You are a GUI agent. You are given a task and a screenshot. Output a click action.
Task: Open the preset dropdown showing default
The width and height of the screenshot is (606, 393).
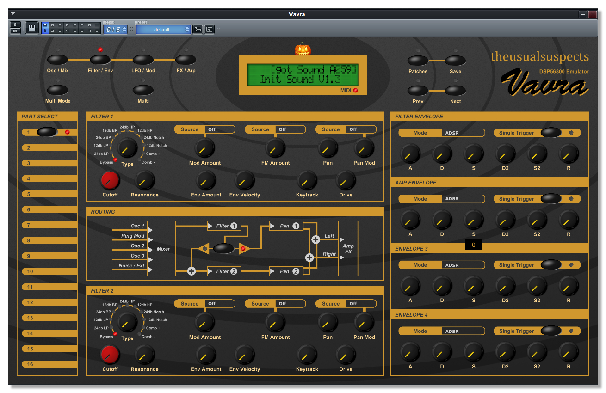tap(163, 30)
